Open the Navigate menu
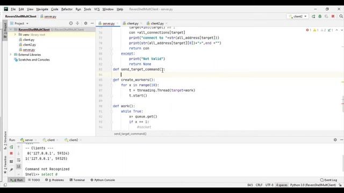The image size is (344, 193). (x=42, y=9)
